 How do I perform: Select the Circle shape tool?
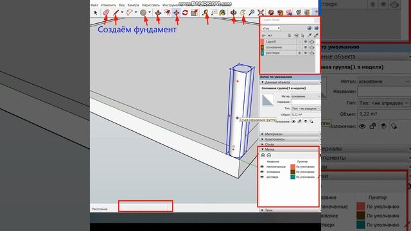tap(143, 12)
